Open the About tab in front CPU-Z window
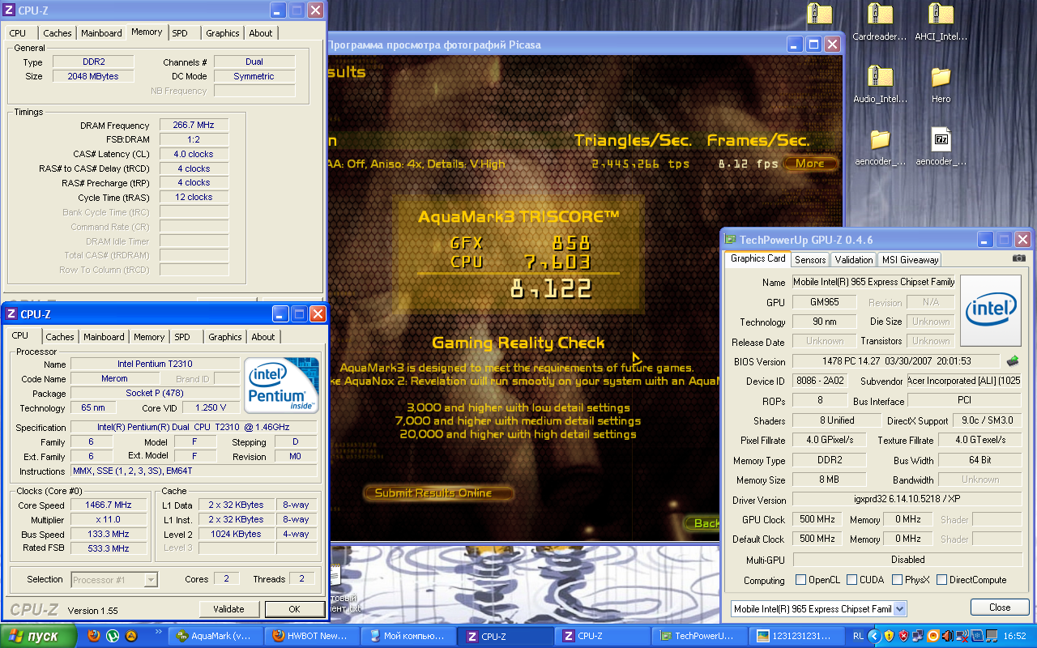The height and width of the screenshot is (648, 1037). [x=263, y=337]
